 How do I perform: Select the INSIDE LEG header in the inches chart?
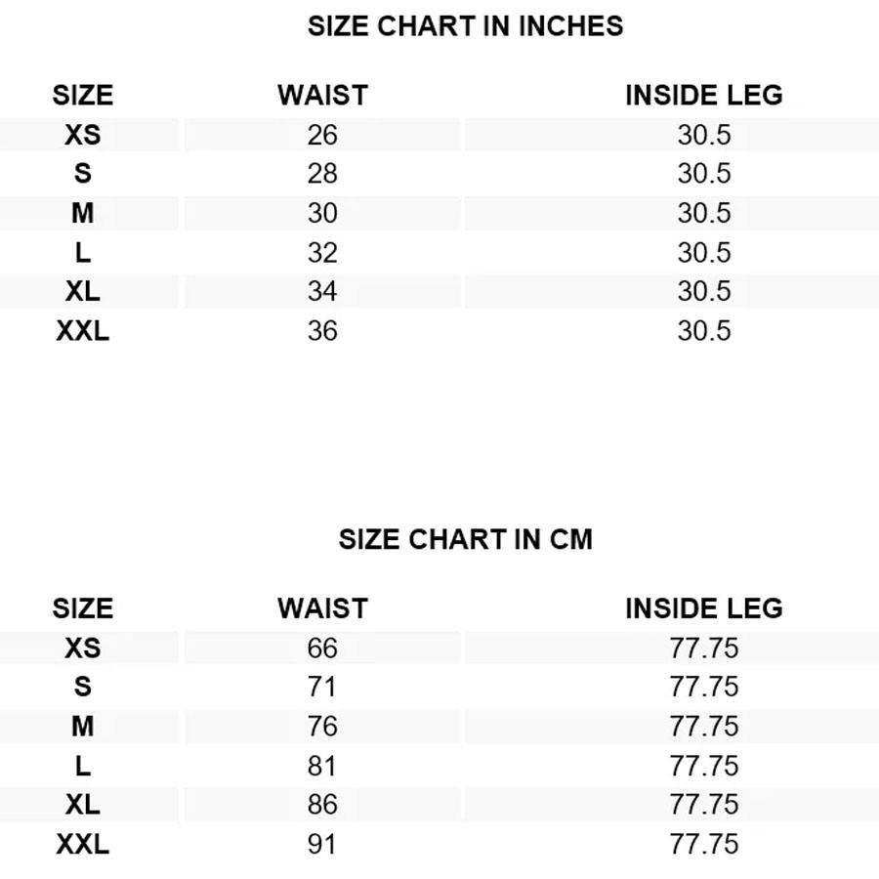[x=703, y=96]
